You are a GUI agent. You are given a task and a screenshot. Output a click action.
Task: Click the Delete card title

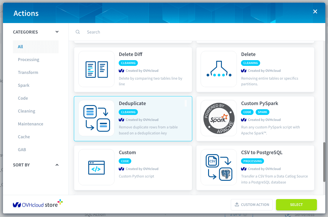tap(248, 54)
